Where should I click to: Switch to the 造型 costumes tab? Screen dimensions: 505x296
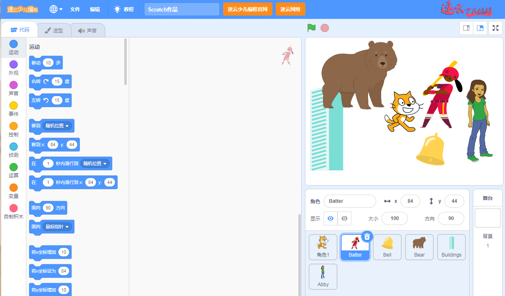(x=54, y=30)
